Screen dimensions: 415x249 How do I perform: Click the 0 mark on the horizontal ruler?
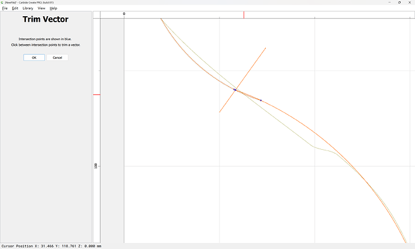[124, 13]
